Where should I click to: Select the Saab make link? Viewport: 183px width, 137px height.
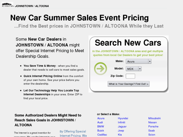pos(152,130)
